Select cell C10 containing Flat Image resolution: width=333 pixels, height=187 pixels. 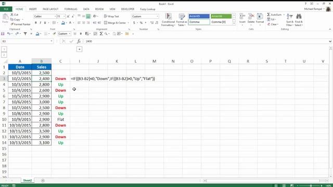click(x=60, y=119)
